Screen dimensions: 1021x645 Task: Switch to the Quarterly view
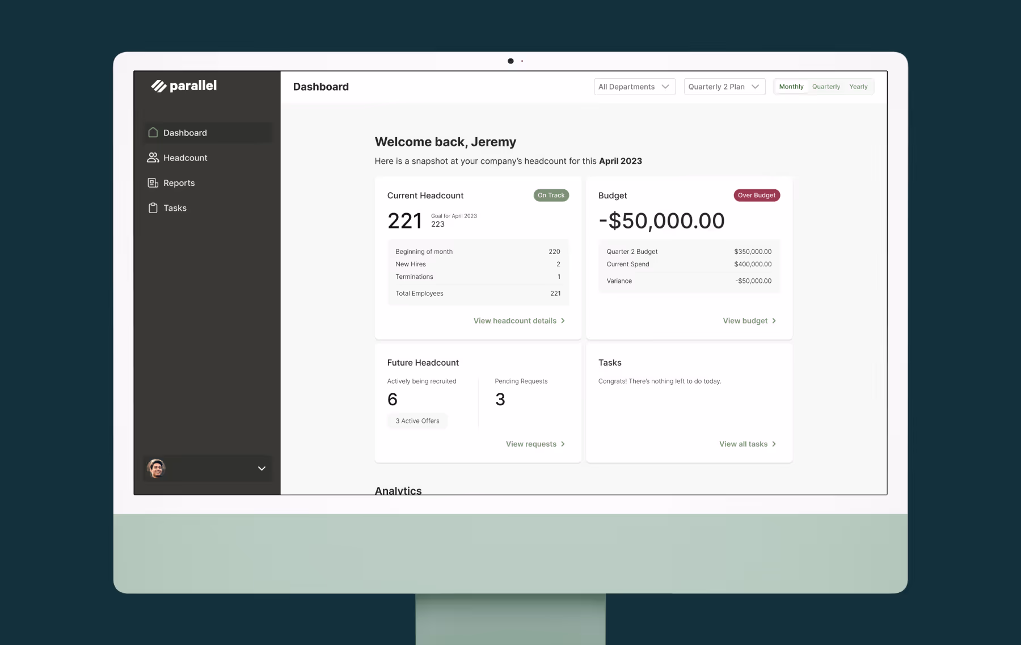[826, 87]
